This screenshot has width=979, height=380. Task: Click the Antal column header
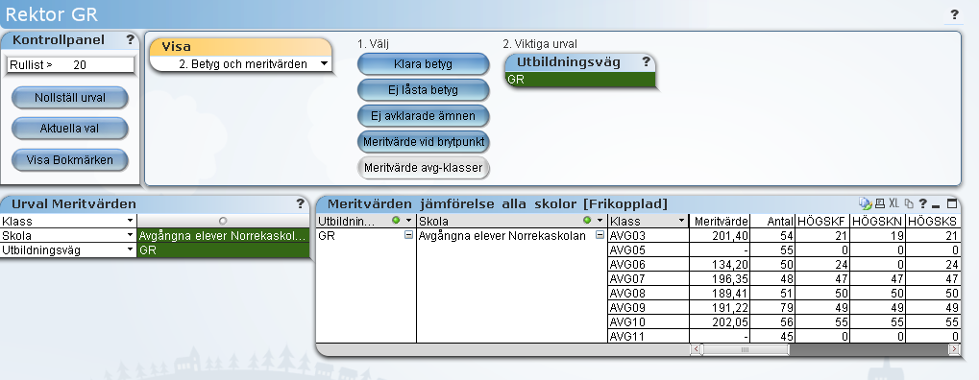coord(773,221)
